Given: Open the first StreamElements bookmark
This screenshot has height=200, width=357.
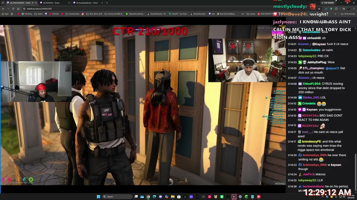Looking at the screenshot, I should 157,14.
